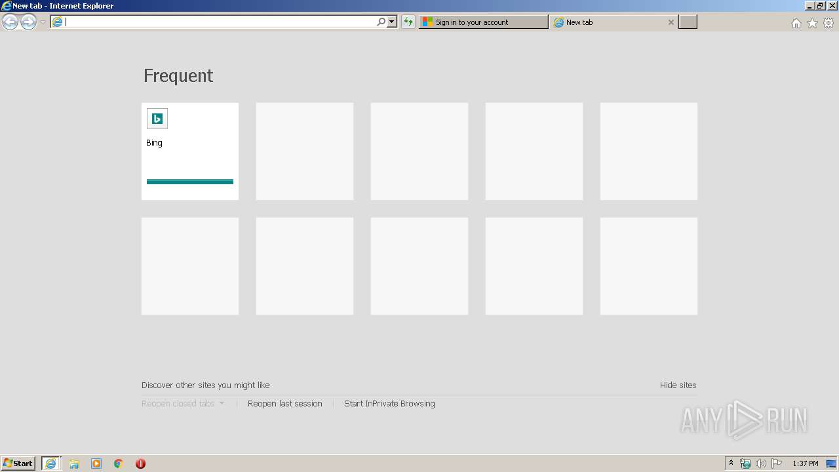Click the network tray icon
839x472 pixels.
pos(745,463)
